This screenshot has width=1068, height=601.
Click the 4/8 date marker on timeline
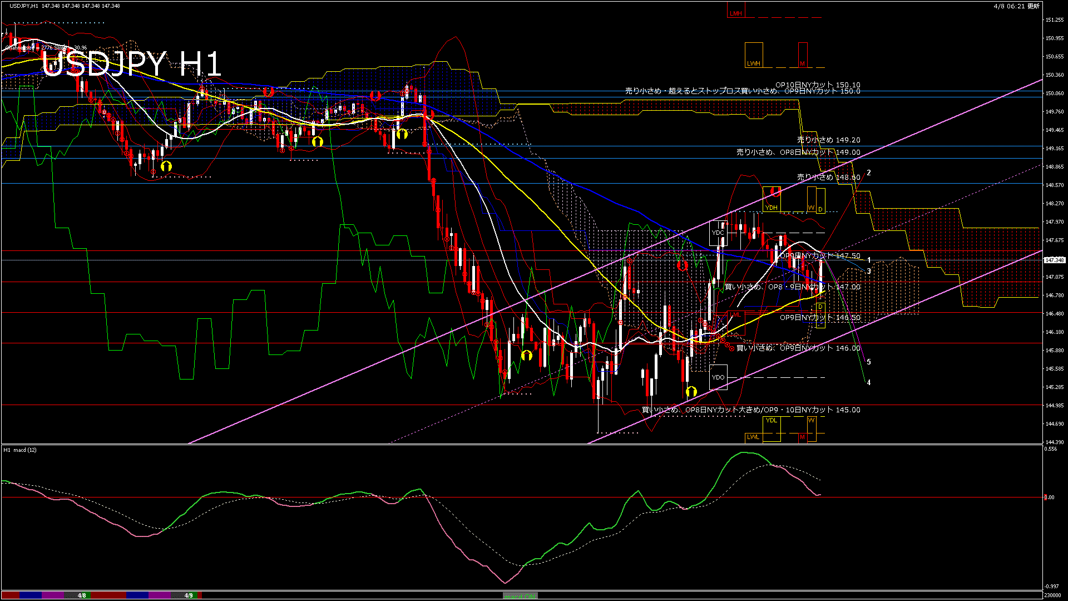point(82,595)
